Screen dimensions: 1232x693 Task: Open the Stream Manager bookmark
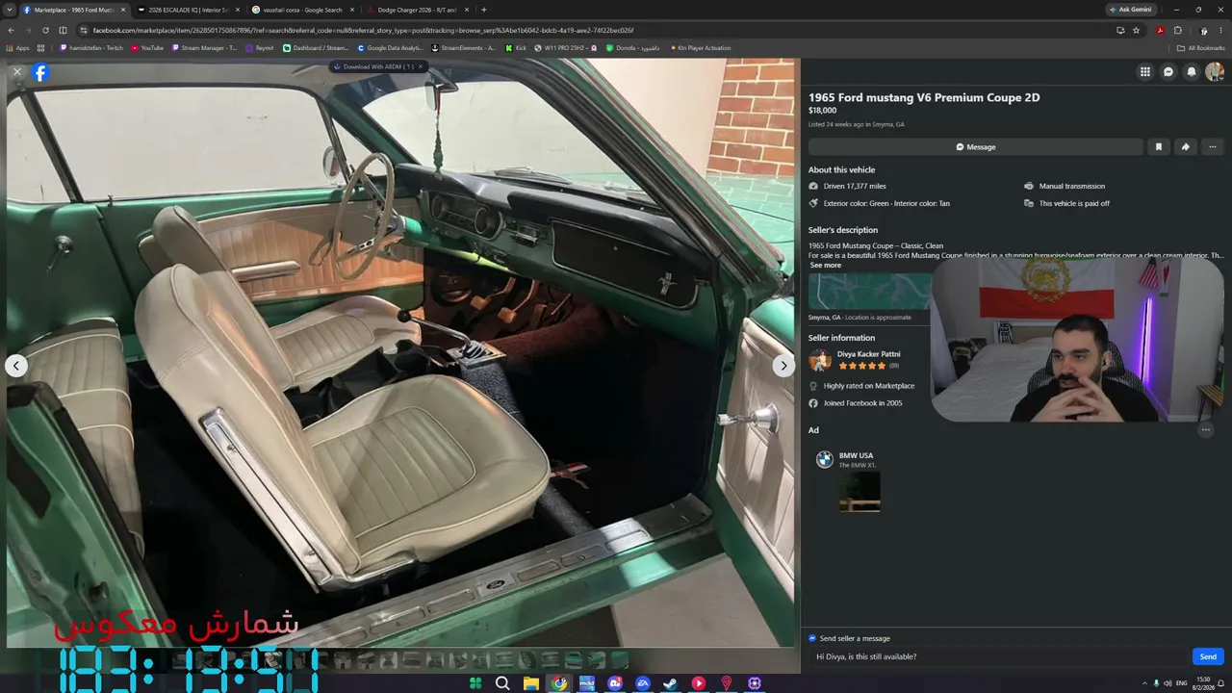click(204, 48)
